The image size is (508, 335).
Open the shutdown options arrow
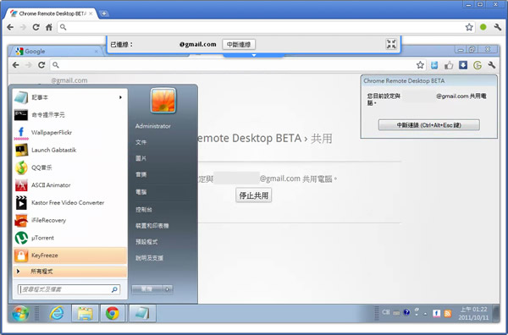(x=168, y=289)
